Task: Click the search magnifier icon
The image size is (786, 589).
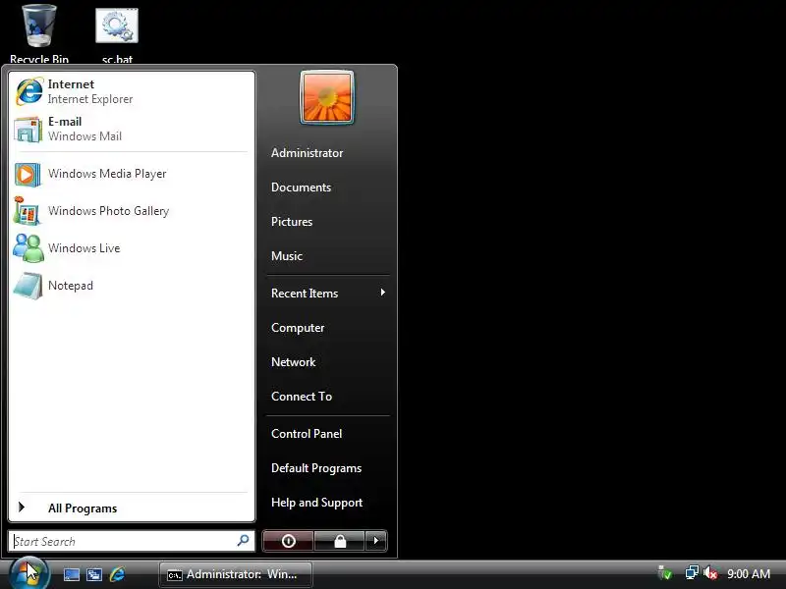Action: [243, 541]
